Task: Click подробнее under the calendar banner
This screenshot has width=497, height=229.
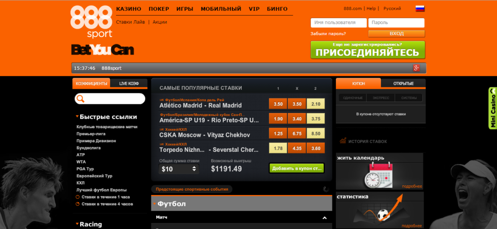Action: (412, 186)
